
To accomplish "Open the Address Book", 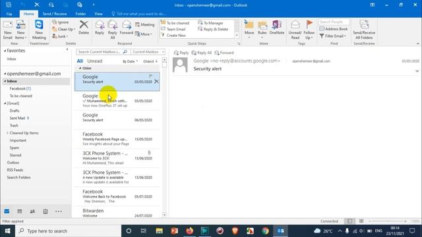I will click(334, 29).
